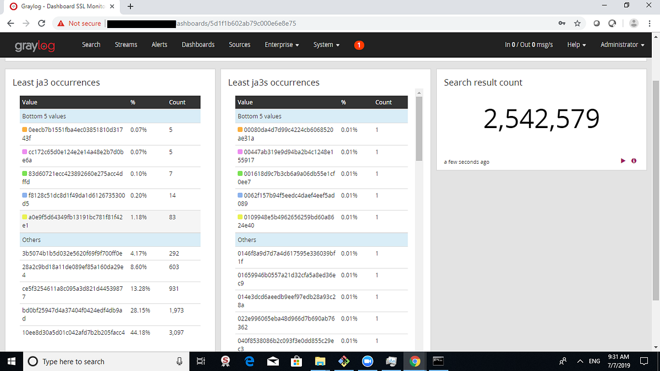Open the command prompt taskbar icon

point(438,361)
